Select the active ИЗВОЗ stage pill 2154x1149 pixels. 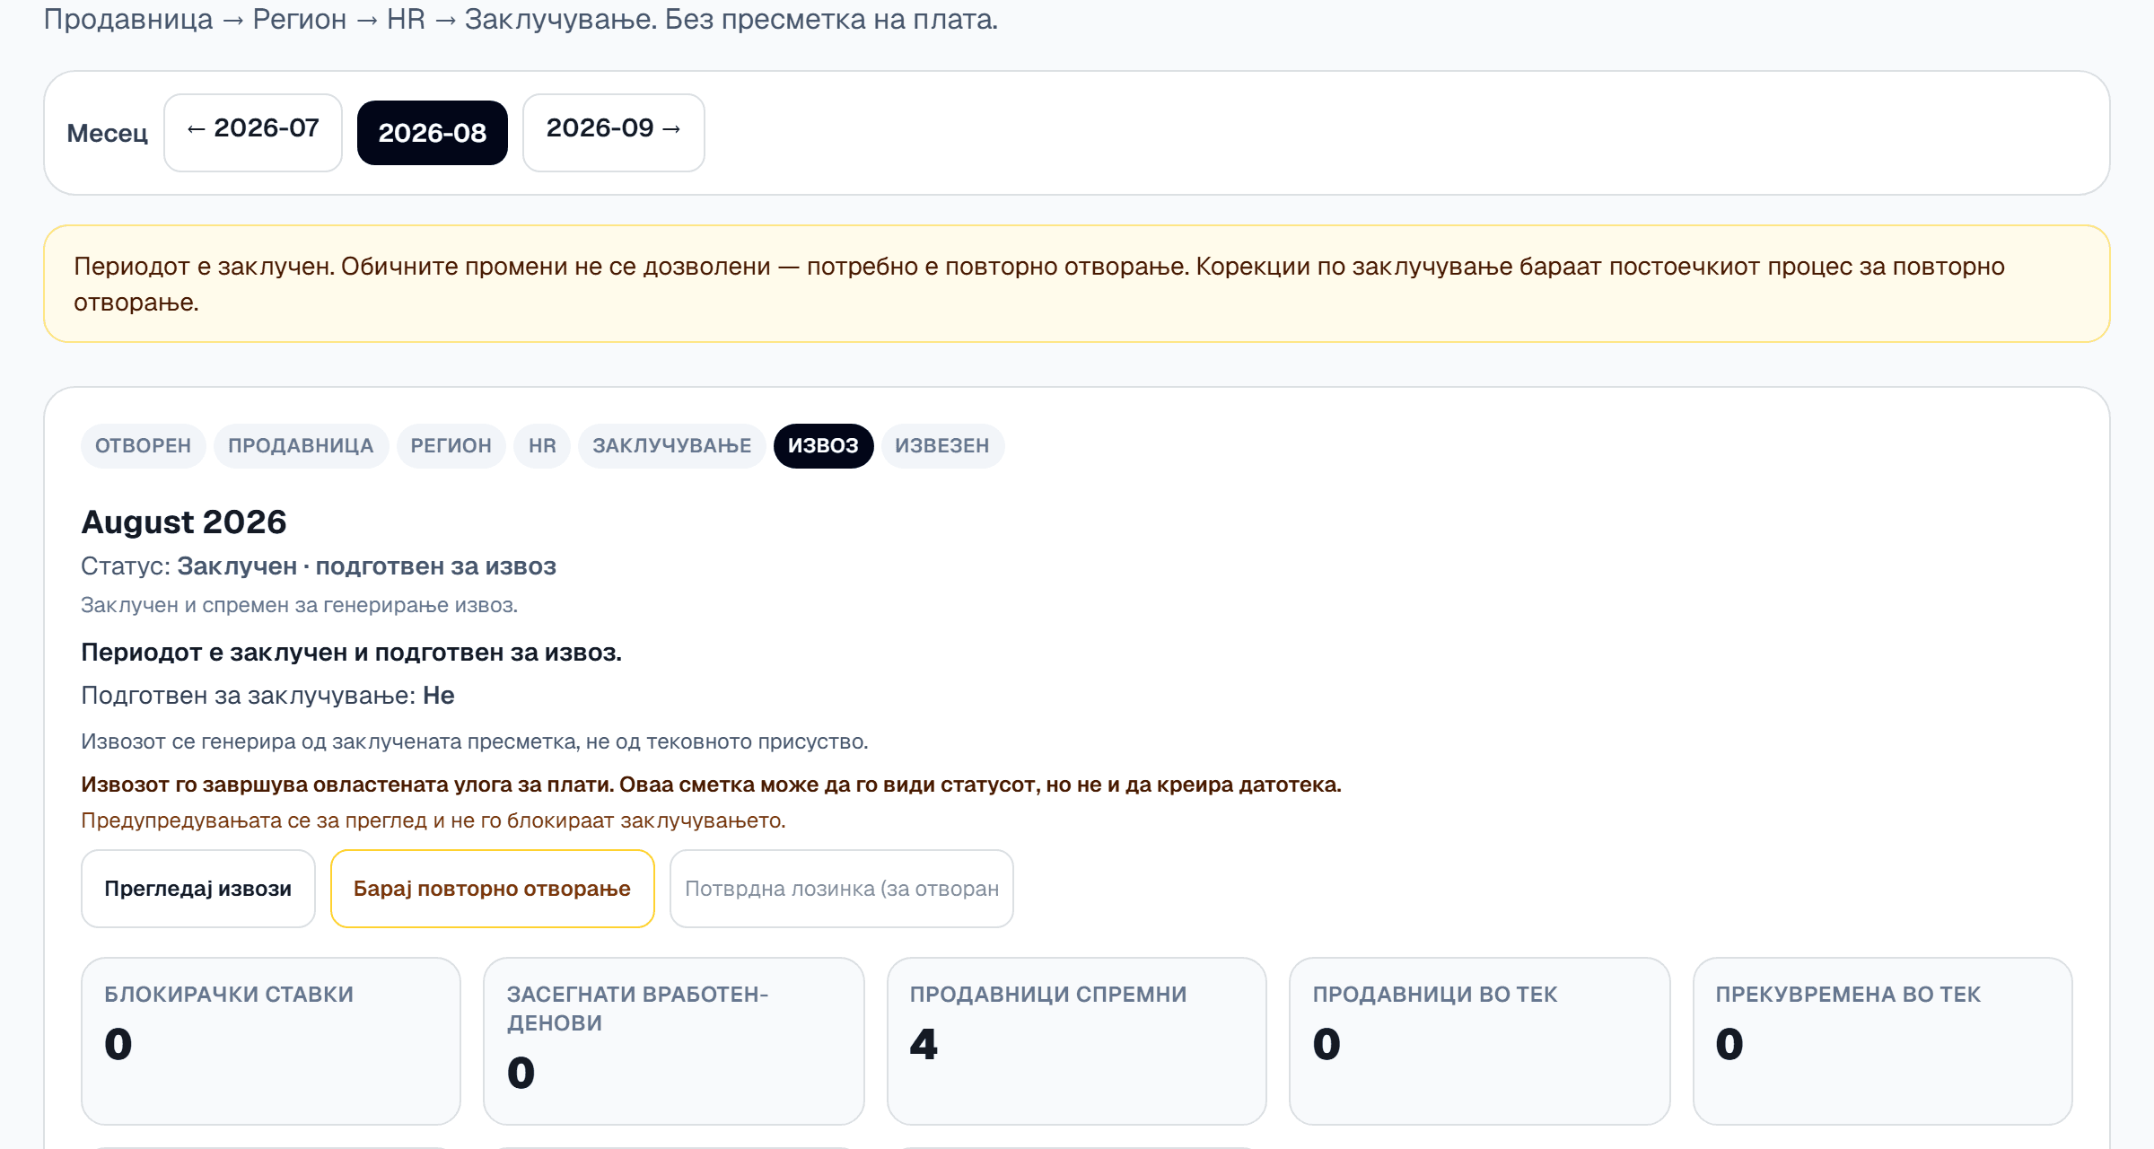pyautogui.click(x=823, y=445)
